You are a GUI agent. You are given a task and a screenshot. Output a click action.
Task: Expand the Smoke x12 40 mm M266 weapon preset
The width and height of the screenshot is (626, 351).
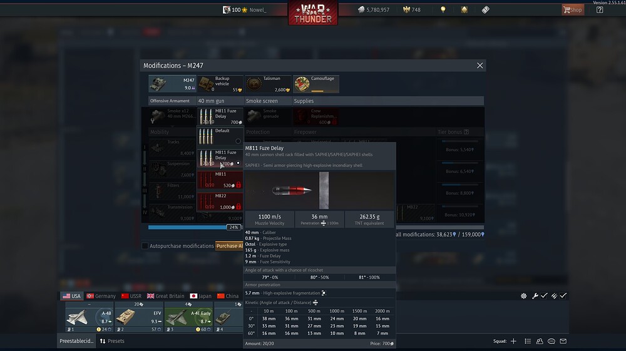[x=172, y=116]
